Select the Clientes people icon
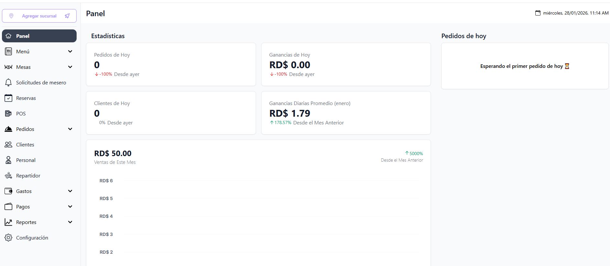Viewport: 610px width, 266px height. pos(8,144)
